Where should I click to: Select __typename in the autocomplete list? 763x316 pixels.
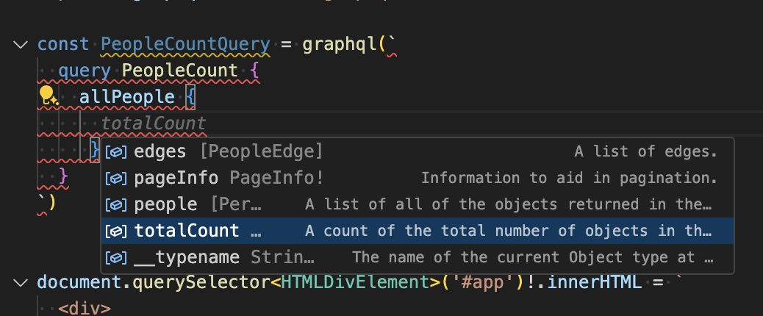(187, 257)
